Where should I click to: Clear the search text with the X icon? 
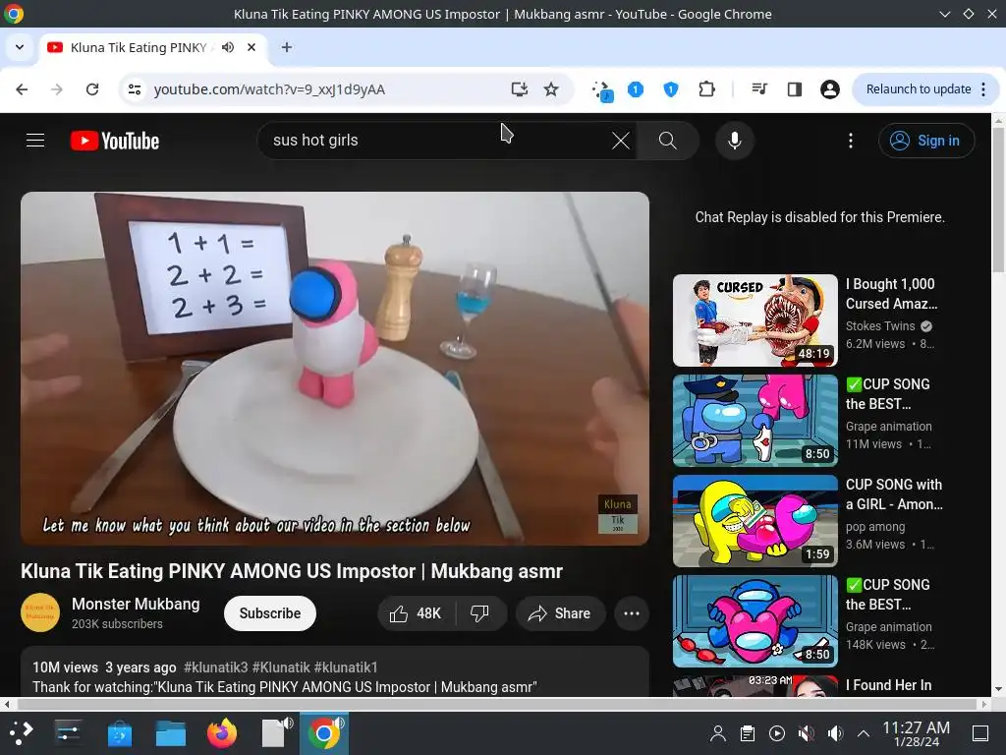(621, 141)
